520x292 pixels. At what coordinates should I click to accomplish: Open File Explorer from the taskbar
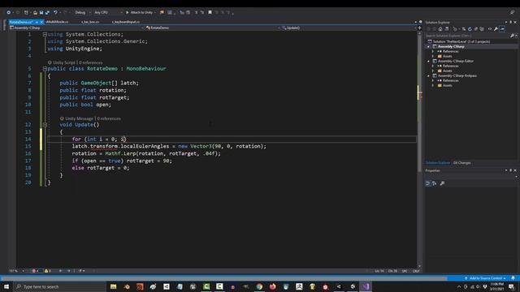coord(114,286)
